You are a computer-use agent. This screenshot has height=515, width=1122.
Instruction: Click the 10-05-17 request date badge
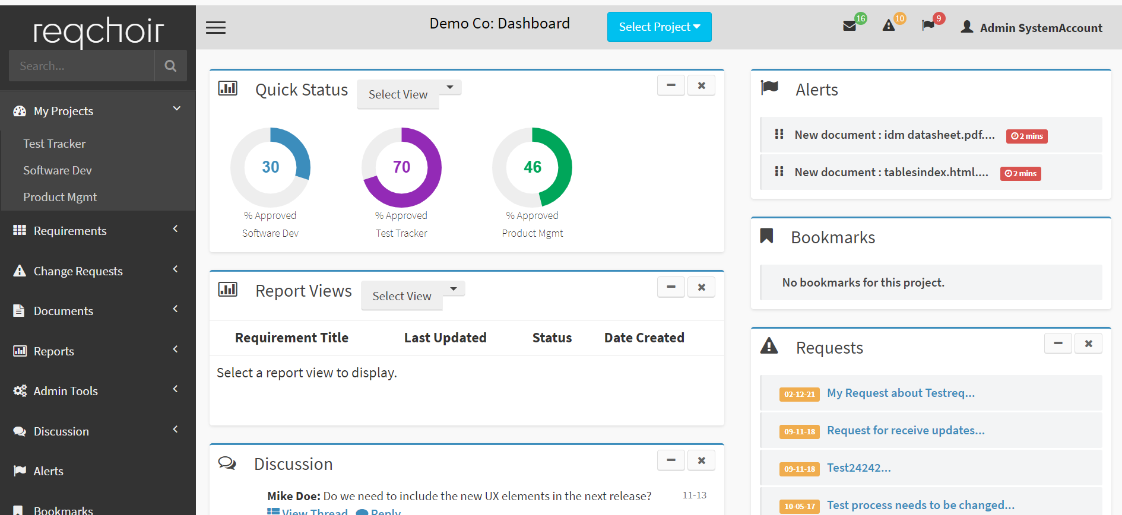coord(800,506)
